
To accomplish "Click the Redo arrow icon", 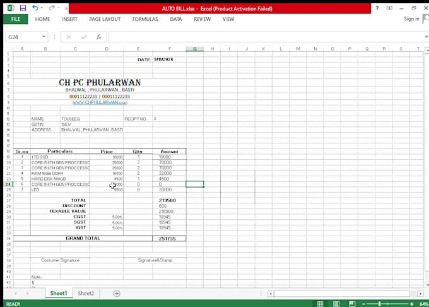I will pos(52,8).
